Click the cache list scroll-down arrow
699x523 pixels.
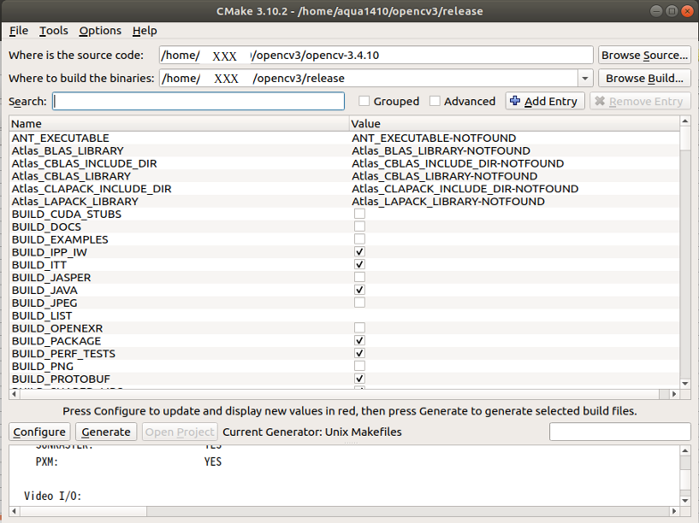tap(685, 384)
